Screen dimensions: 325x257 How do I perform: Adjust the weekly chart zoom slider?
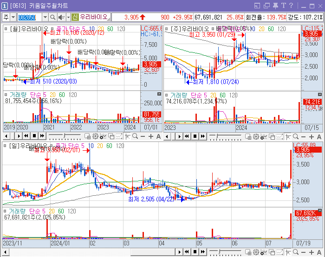coord(225,137)
